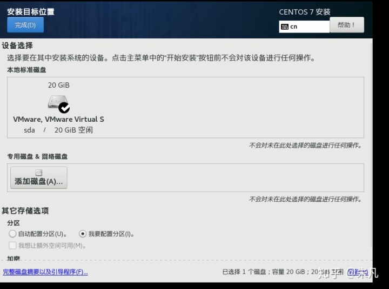389x289 pixels.
Task: Click the keyboard icon beside cn
Action: (x=285, y=27)
